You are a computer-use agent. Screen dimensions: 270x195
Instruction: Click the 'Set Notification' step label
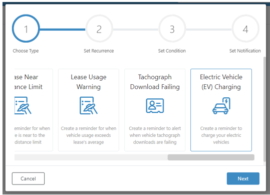[245, 51]
